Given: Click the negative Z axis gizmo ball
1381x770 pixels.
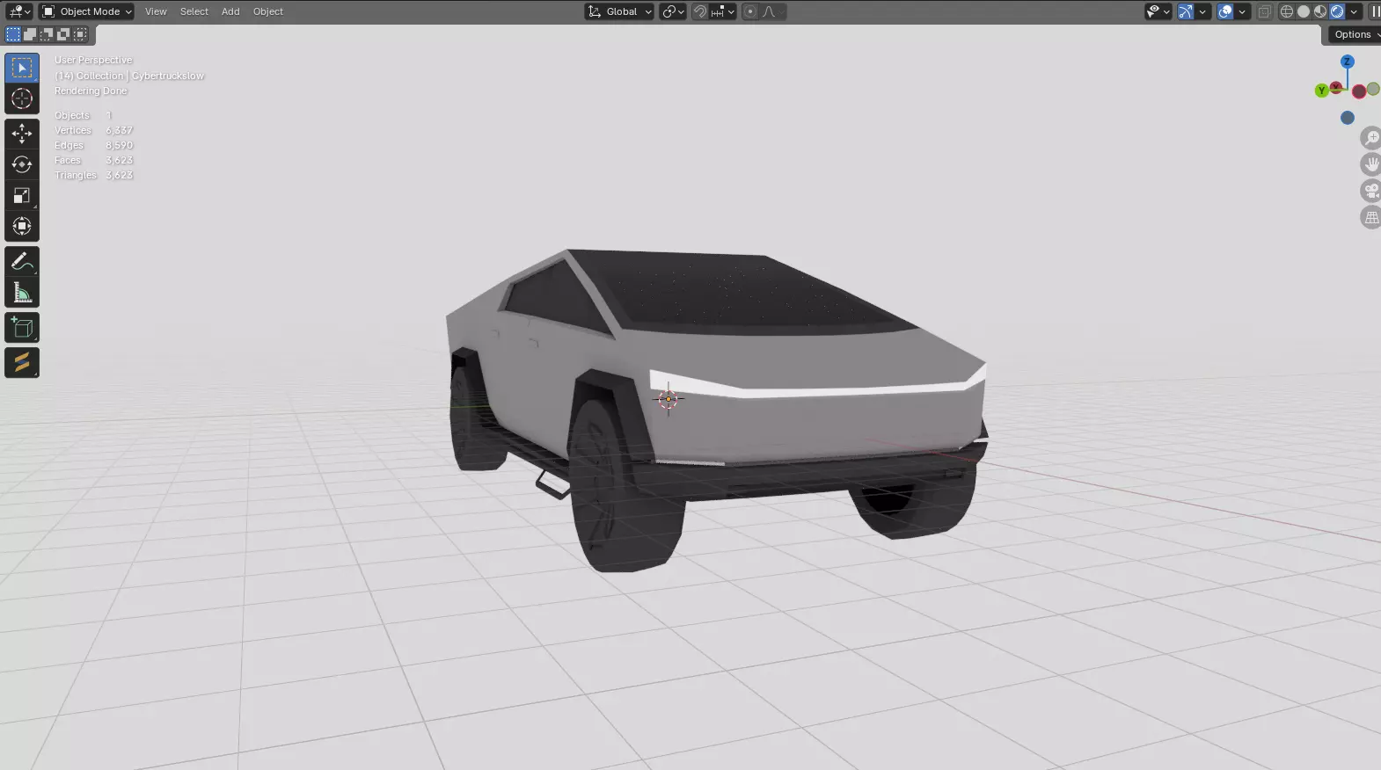Looking at the screenshot, I should [1347, 118].
